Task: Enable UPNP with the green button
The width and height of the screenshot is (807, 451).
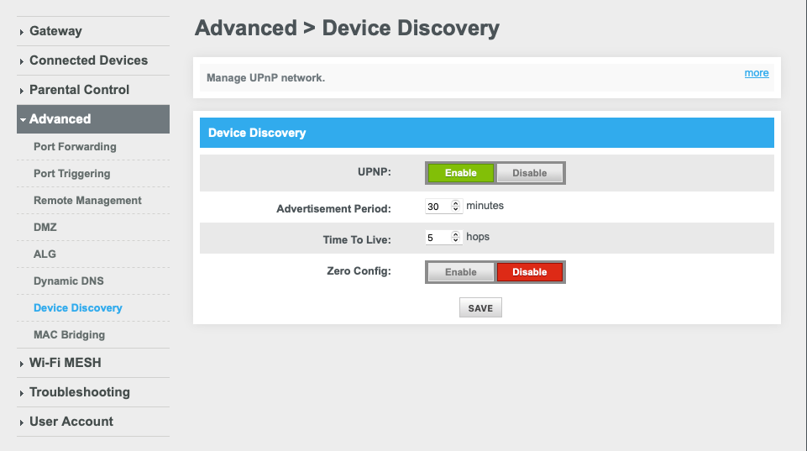Action: click(x=461, y=173)
